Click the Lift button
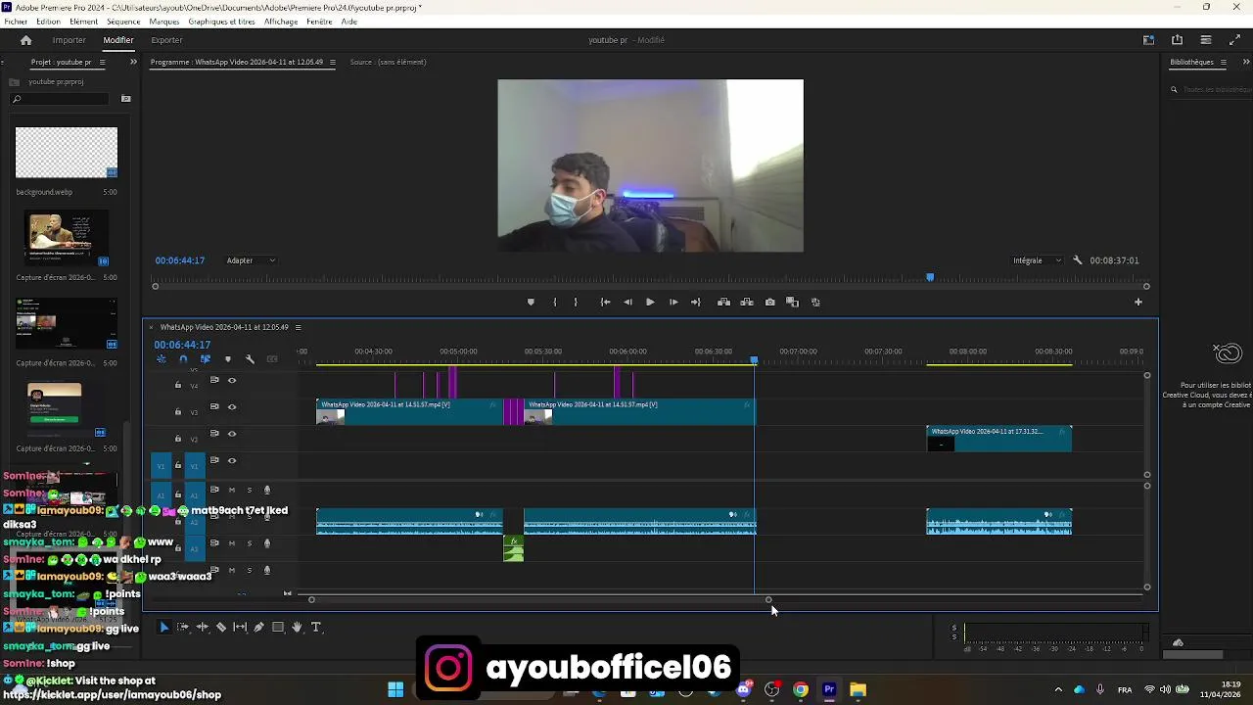Viewport: 1253px width, 705px height. coord(723,302)
